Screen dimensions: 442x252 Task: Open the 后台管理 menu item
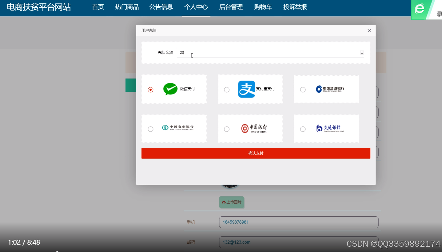pos(231,7)
